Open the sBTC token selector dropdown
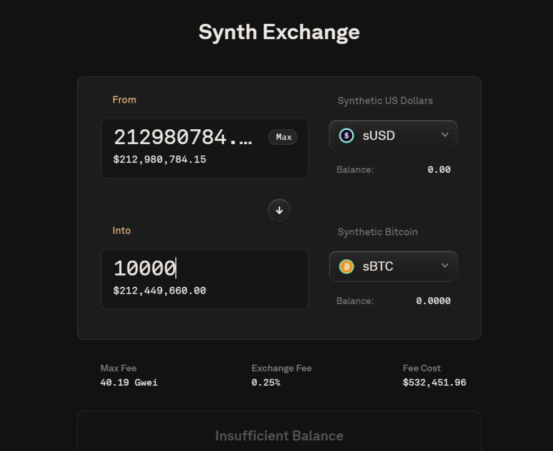Screen dimensions: 553x451 click(x=393, y=267)
